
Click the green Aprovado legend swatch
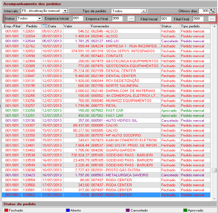[185, 210]
